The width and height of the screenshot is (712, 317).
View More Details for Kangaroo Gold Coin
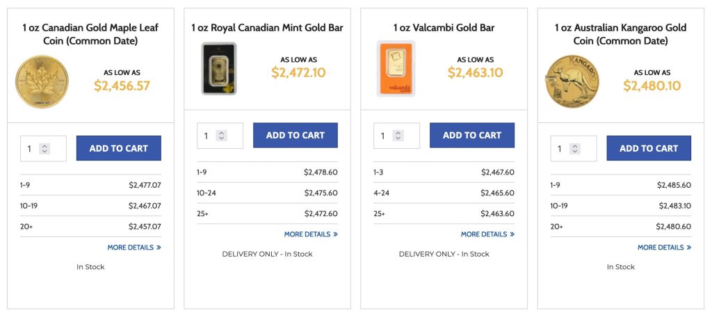click(664, 247)
